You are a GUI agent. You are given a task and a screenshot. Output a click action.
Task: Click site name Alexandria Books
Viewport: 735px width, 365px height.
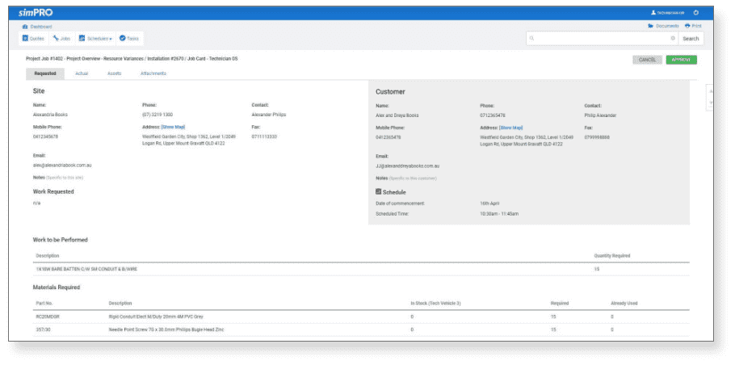tap(51, 115)
